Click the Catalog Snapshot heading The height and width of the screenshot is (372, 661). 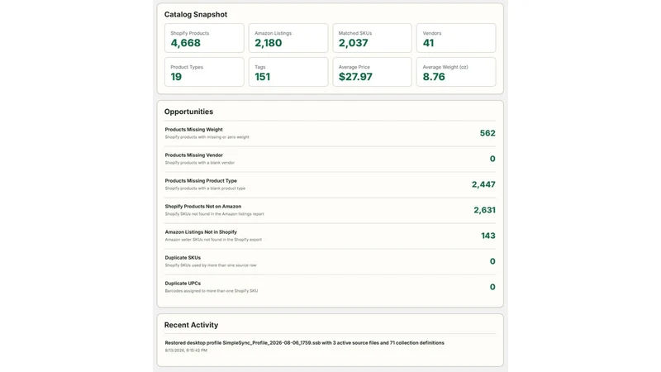(196, 14)
